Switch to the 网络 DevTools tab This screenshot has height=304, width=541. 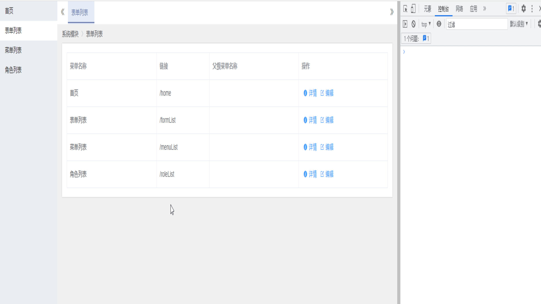[x=459, y=9]
